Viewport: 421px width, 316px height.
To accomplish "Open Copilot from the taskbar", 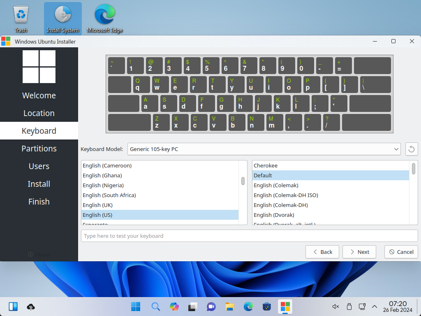I will click(174, 307).
